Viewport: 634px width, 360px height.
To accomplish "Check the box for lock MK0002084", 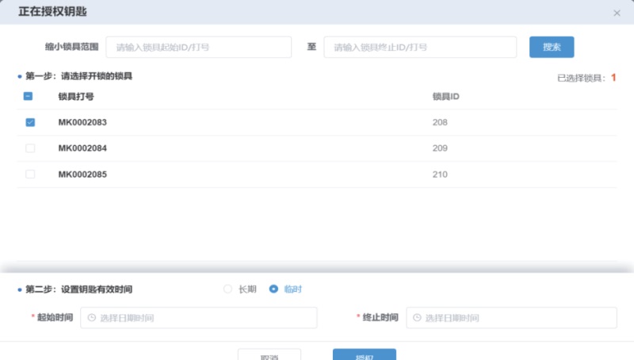I will pos(30,148).
